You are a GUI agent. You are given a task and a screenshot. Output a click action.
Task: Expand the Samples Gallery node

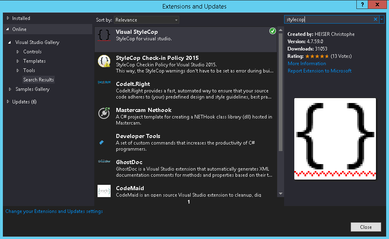pos(10,89)
